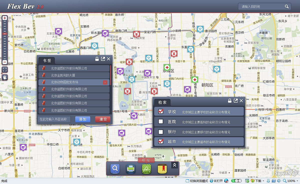
Task: Close the 书签 panel
Action: [x=108, y=59]
